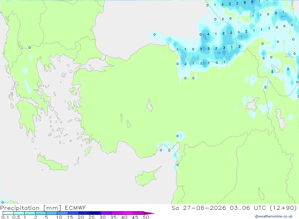
Task: Click the 'ECMWF' model label
Action: 76,208
